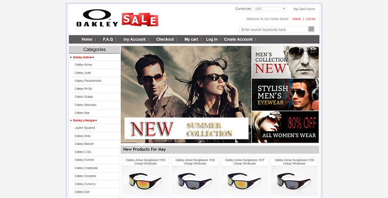Click the red LOG IN link
388x198 pixels.
pos(310,19)
